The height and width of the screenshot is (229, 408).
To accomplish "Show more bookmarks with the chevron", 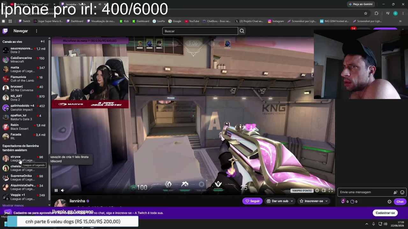I will 400,21.
